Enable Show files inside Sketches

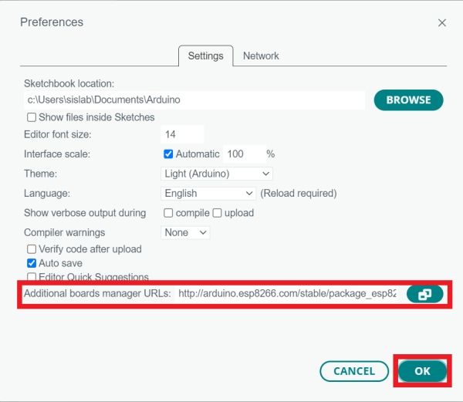32,117
